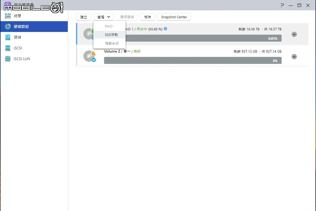
Task: Click the 總覽 overview icon
Action: point(7,16)
